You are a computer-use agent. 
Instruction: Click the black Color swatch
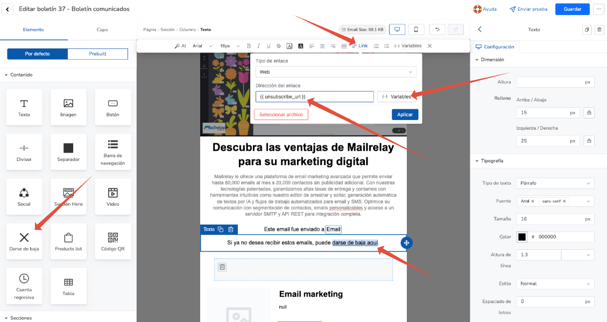point(522,237)
